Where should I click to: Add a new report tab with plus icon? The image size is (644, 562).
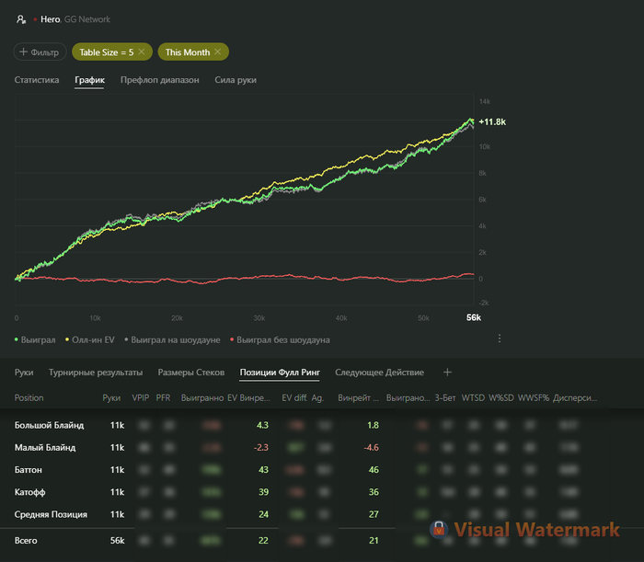coord(447,372)
